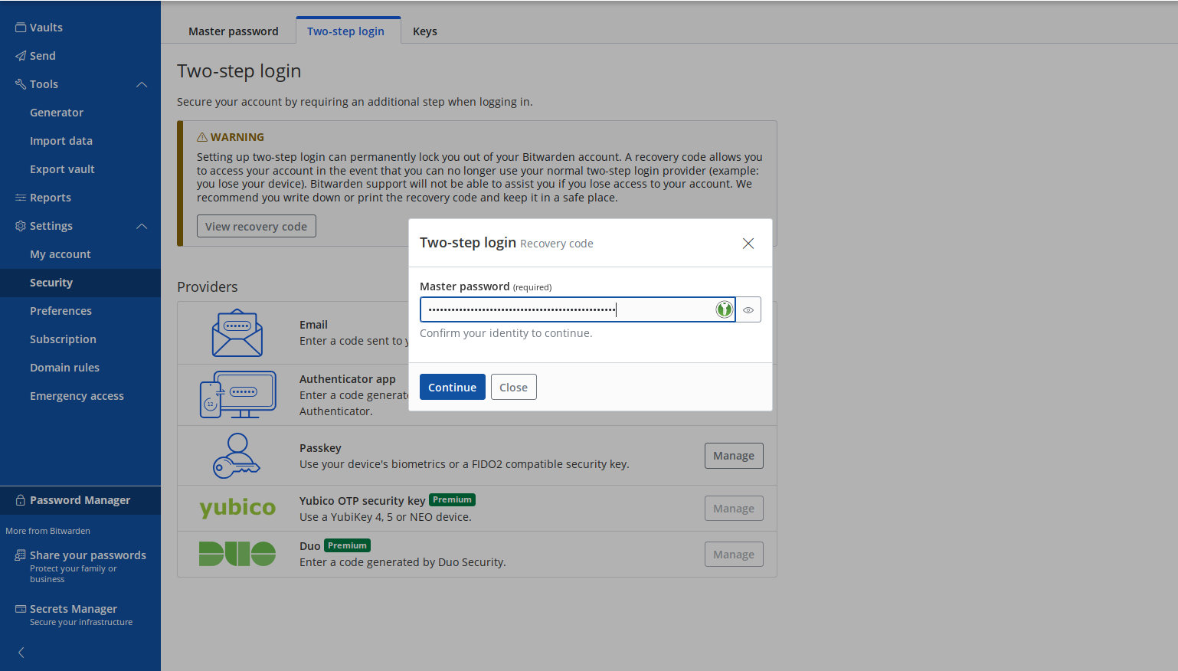Click the Continue button

(453, 387)
